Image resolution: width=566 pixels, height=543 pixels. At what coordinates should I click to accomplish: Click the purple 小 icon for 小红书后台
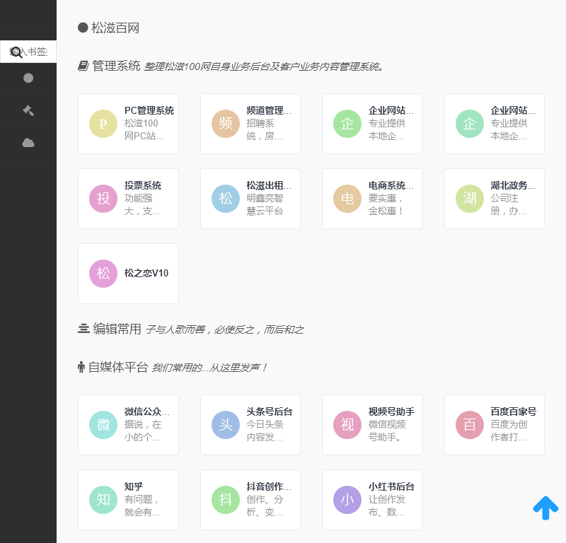point(347,500)
